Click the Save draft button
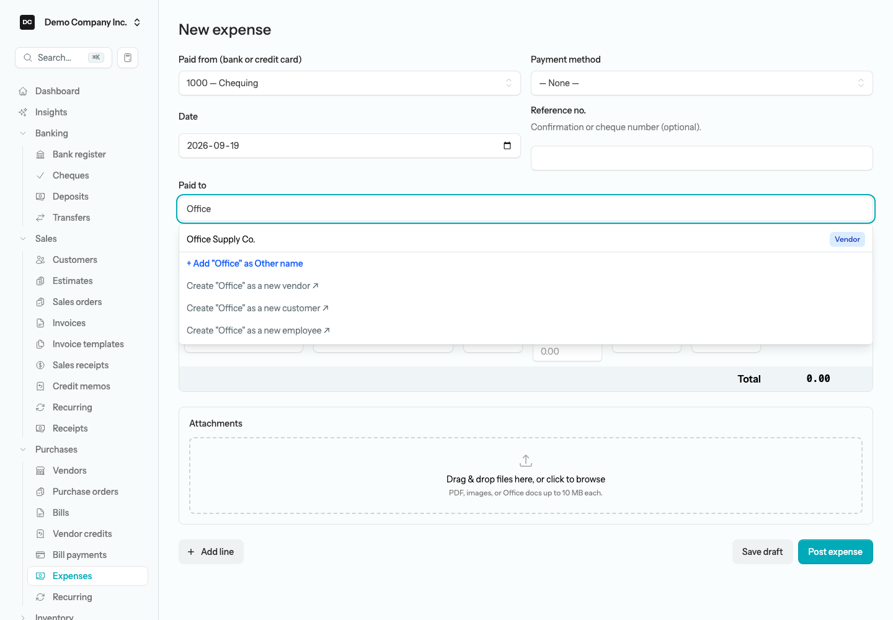The width and height of the screenshot is (893, 620). pyautogui.click(x=762, y=552)
